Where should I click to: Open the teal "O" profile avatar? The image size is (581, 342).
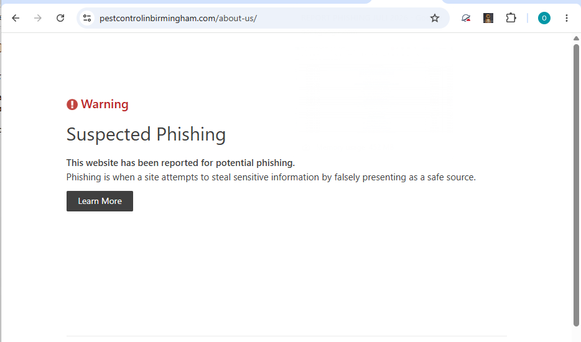544,18
